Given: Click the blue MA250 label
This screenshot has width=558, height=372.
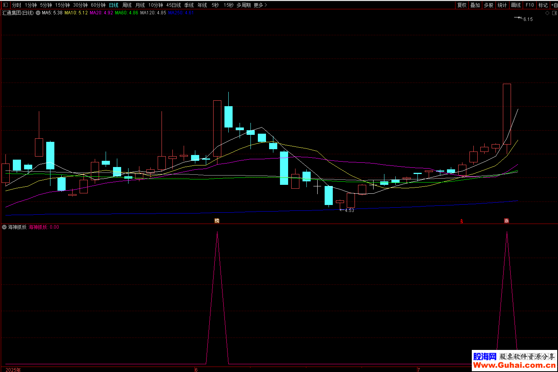Looking at the screenshot, I should coord(181,13).
